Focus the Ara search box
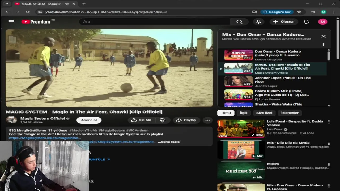Screen dimensions: 340x191 pyautogui.click(x=155, y=22)
